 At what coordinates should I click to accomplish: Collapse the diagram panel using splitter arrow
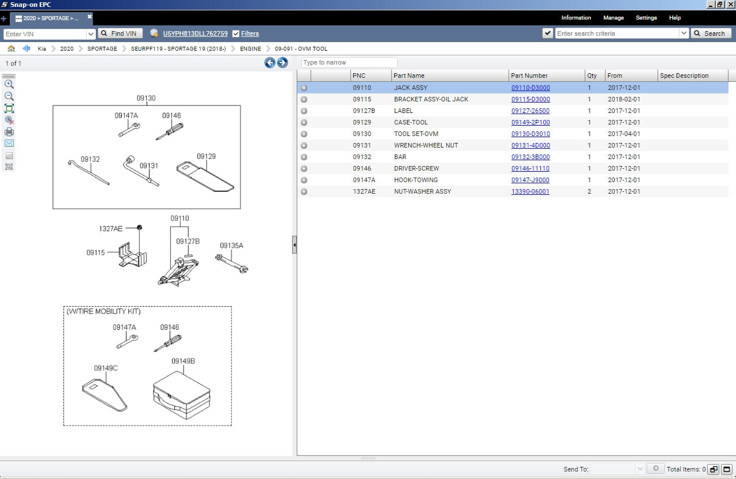click(x=294, y=245)
